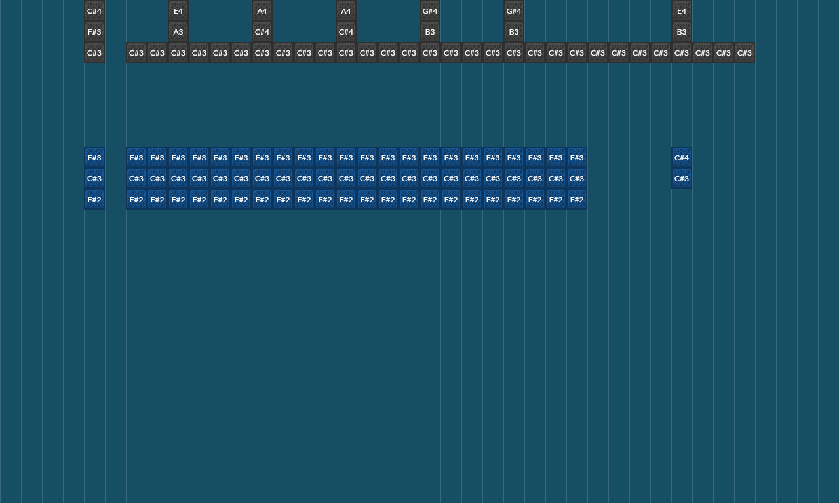Select the rightmost gray G#4 note
Viewport: 839px width, 503px height.
(514, 11)
